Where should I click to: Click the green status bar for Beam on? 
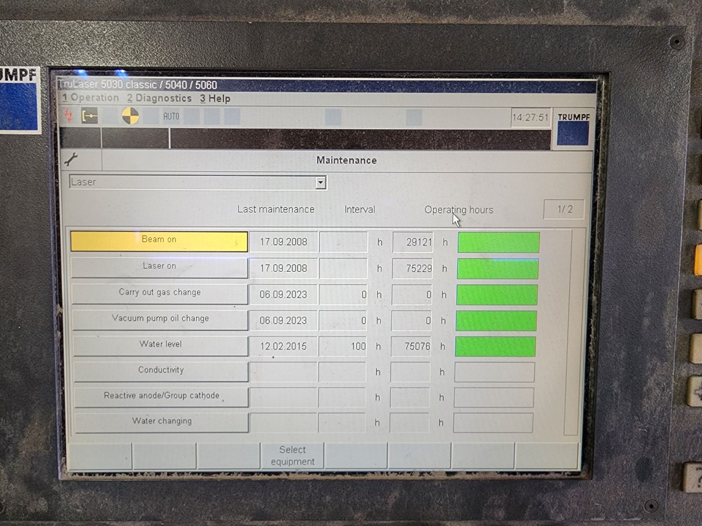point(498,242)
